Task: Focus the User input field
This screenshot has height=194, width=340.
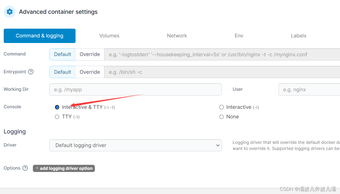Action: [309, 89]
